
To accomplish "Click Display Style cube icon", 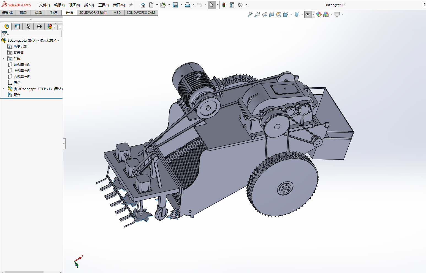I will 297,14.
